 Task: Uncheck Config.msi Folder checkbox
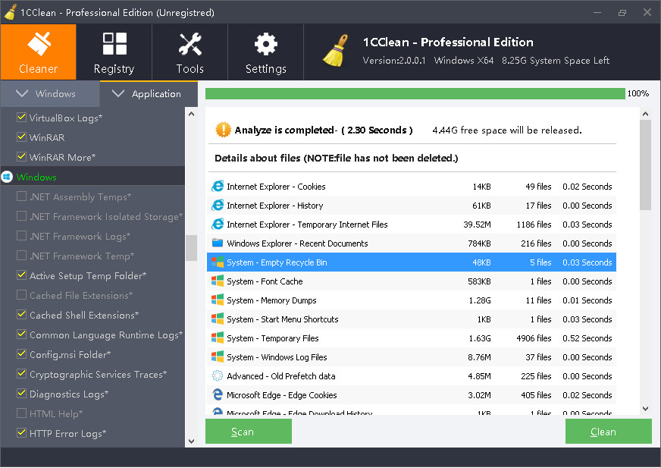point(21,353)
